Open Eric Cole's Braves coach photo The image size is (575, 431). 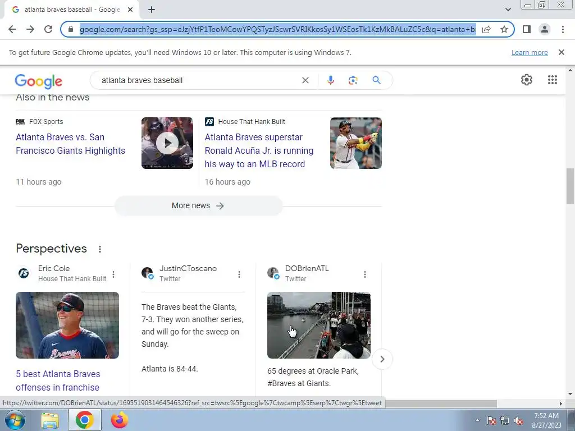coord(67,325)
